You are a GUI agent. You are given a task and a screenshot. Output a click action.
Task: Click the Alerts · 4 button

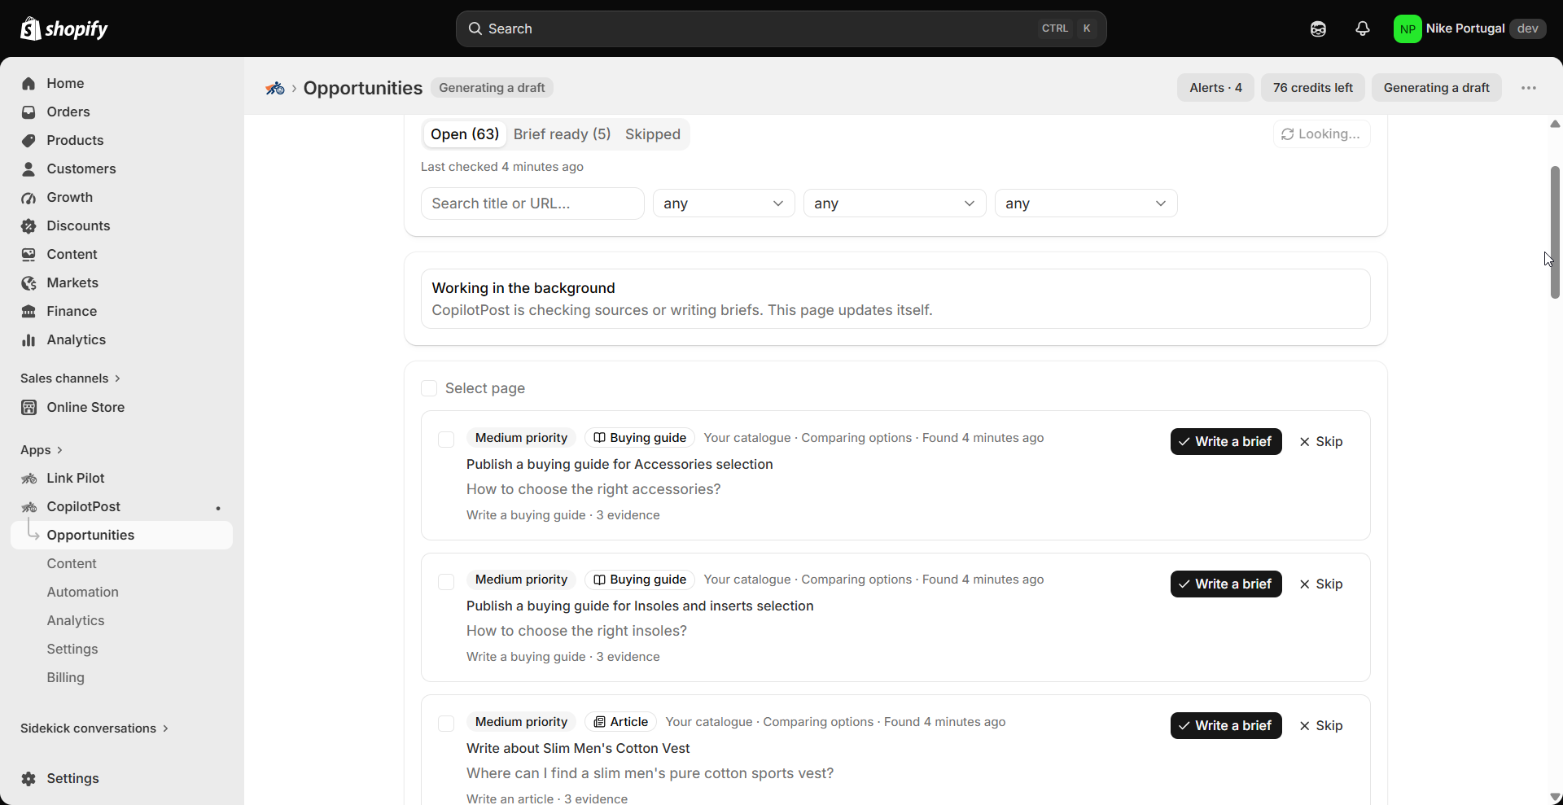coord(1215,88)
